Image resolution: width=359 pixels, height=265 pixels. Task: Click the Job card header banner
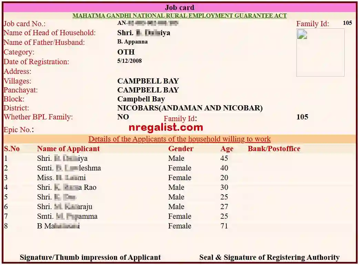[179, 7]
